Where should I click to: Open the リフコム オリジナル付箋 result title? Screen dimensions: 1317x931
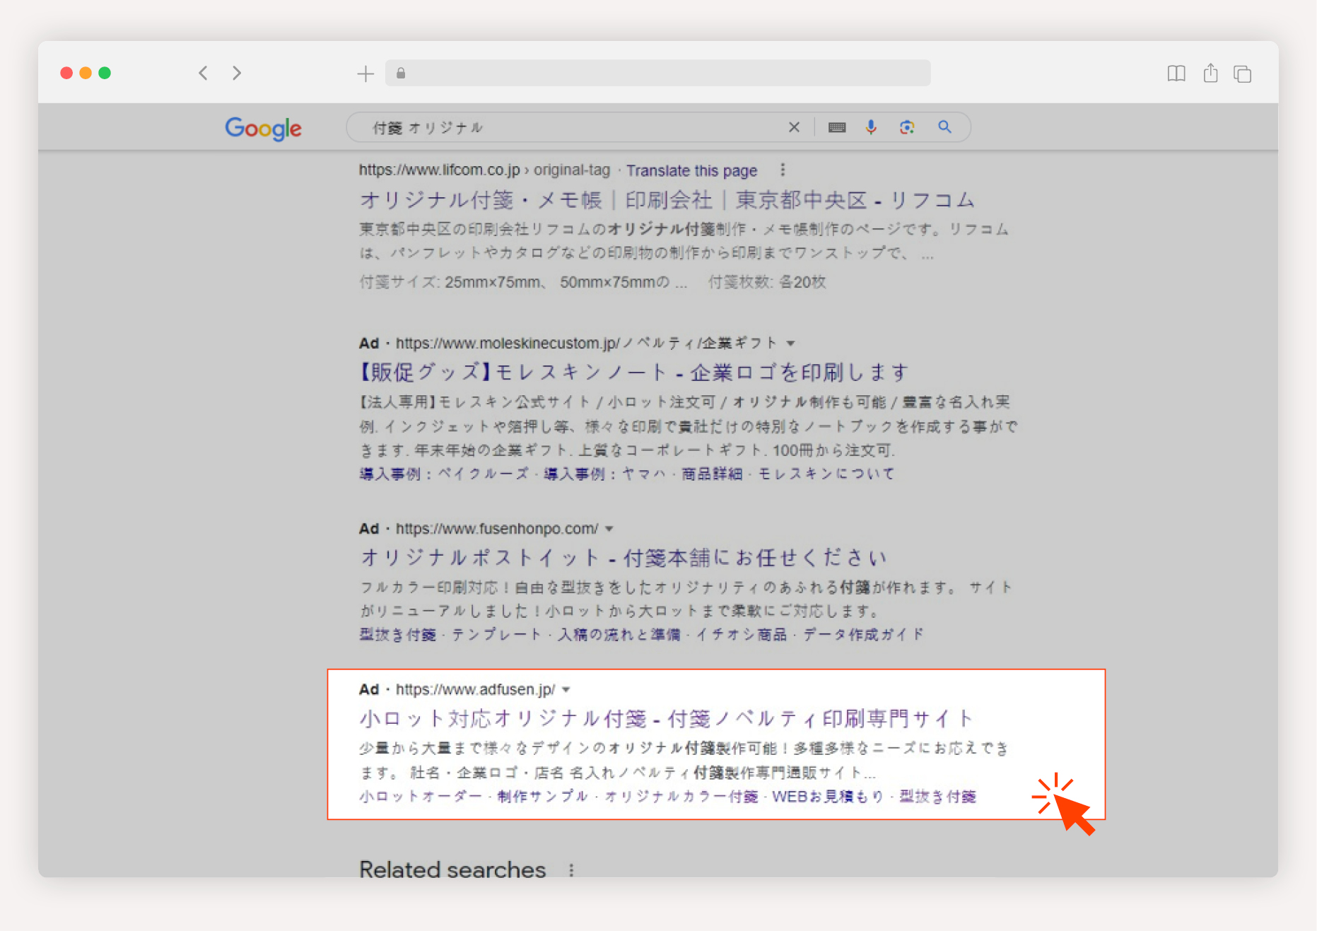click(667, 200)
